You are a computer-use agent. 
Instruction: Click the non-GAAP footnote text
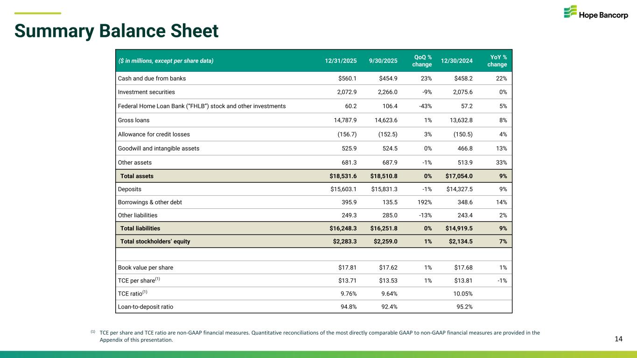[x=319, y=336]
